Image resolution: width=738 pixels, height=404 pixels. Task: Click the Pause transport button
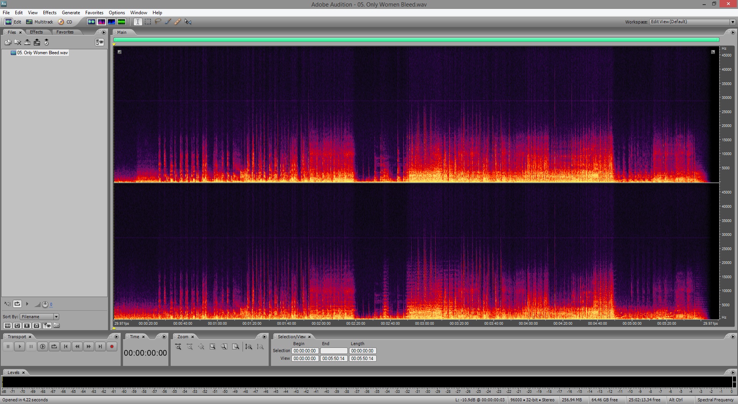point(31,347)
